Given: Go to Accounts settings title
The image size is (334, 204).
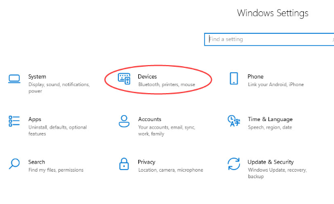Looking at the screenshot, I should 150,119.
